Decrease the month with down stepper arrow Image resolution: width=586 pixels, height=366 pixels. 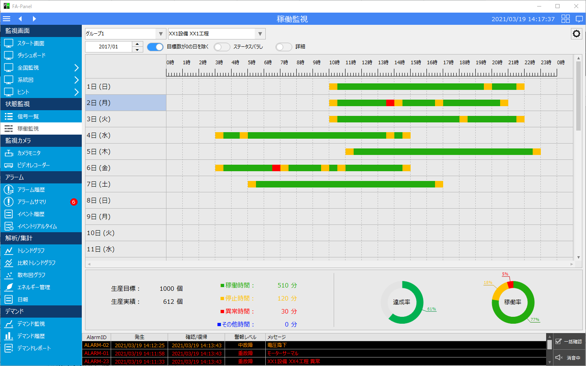[138, 50]
